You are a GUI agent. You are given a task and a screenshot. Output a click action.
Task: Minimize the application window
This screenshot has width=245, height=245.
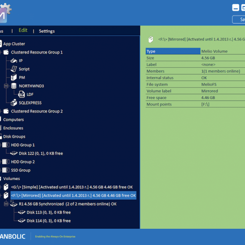236,8
